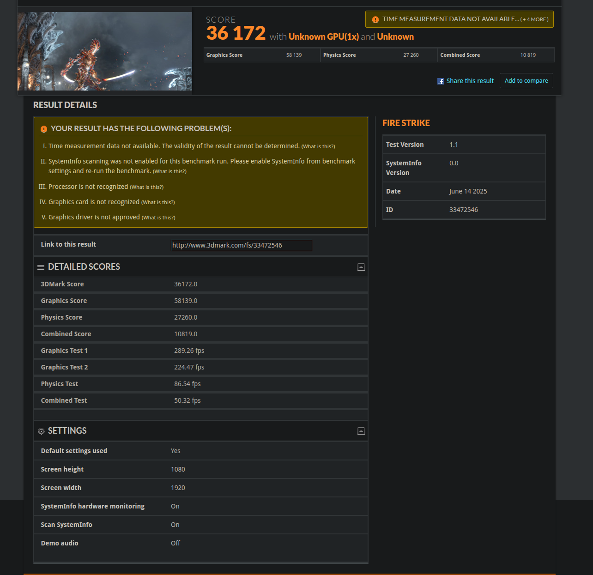Click the ID value '33472546'
593x575 pixels.
click(464, 210)
